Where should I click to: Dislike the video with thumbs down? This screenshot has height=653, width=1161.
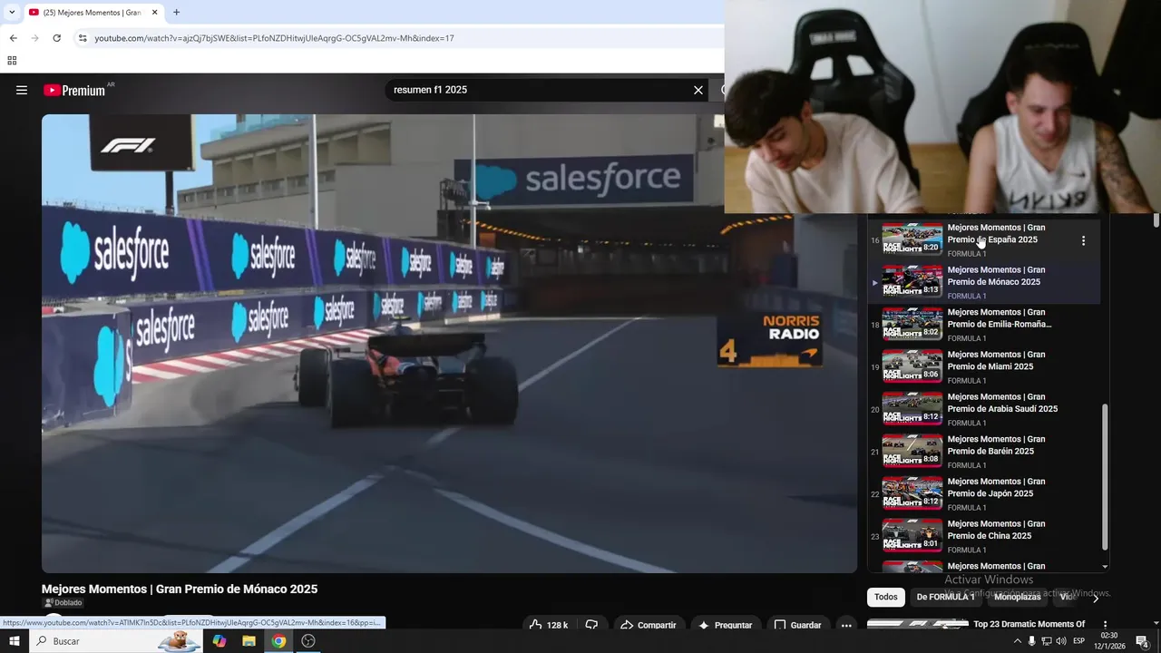coord(591,625)
